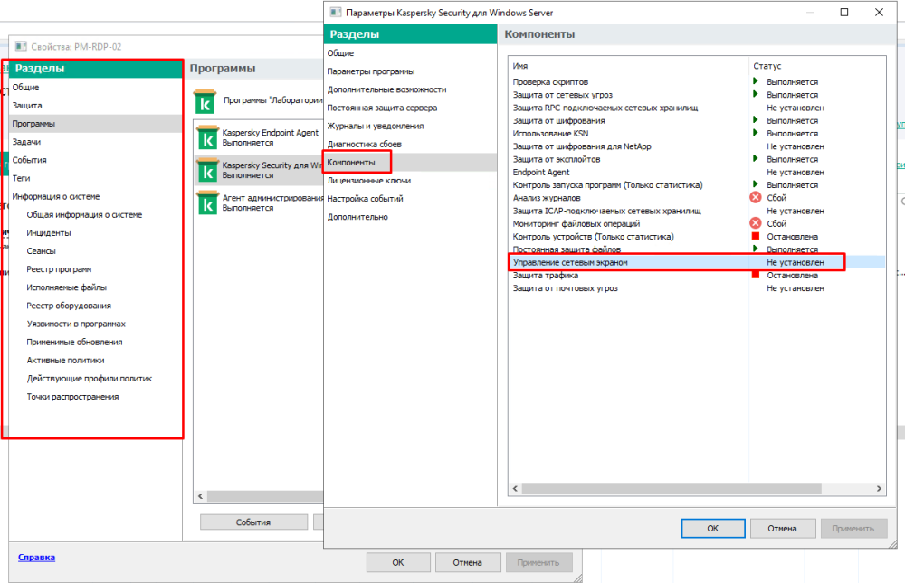Click the Kaspersky Endpoint Agent program icon
The width and height of the screenshot is (905, 583).
207,137
